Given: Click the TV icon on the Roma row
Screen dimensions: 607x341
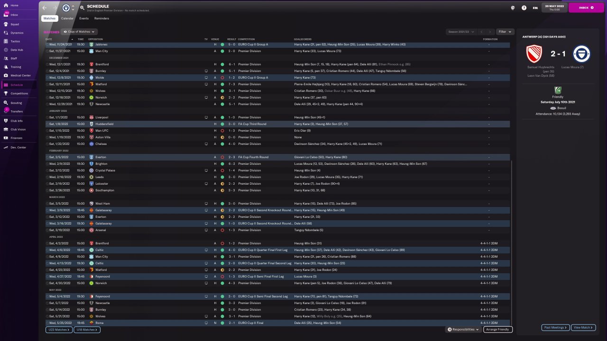Looking at the screenshot, I should click(x=206, y=323).
